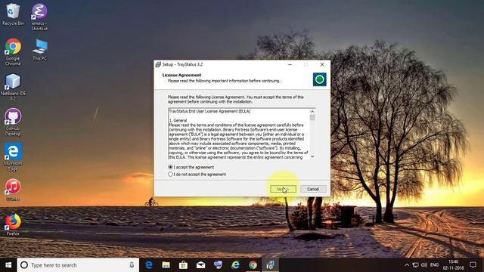
Task: Select the iTunes desktop icon
Action: pos(13,190)
